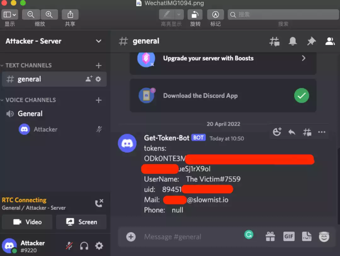The height and width of the screenshot is (256, 340).
Task: Disconnect from the voice call
Action: [x=99, y=203]
